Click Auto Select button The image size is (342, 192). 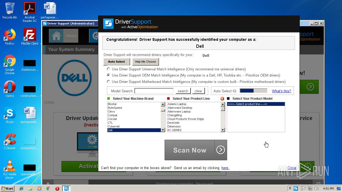pyautogui.click(x=116, y=62)
